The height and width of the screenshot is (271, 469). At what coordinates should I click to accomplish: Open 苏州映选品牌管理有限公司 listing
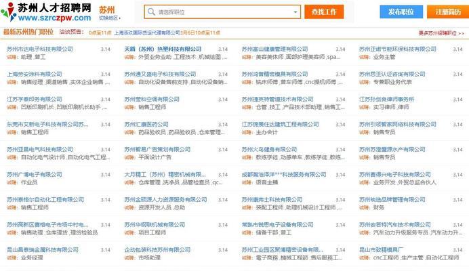point(392,200)
